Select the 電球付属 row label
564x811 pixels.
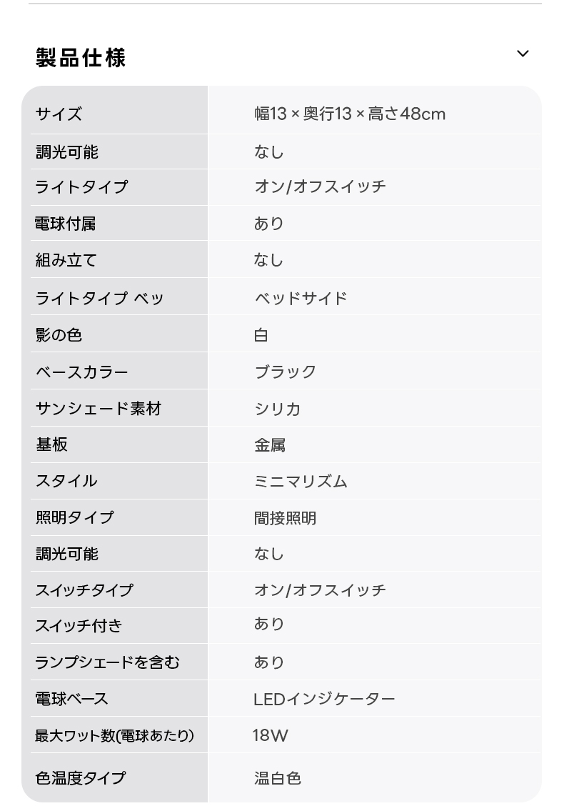(x=66, y=224)
